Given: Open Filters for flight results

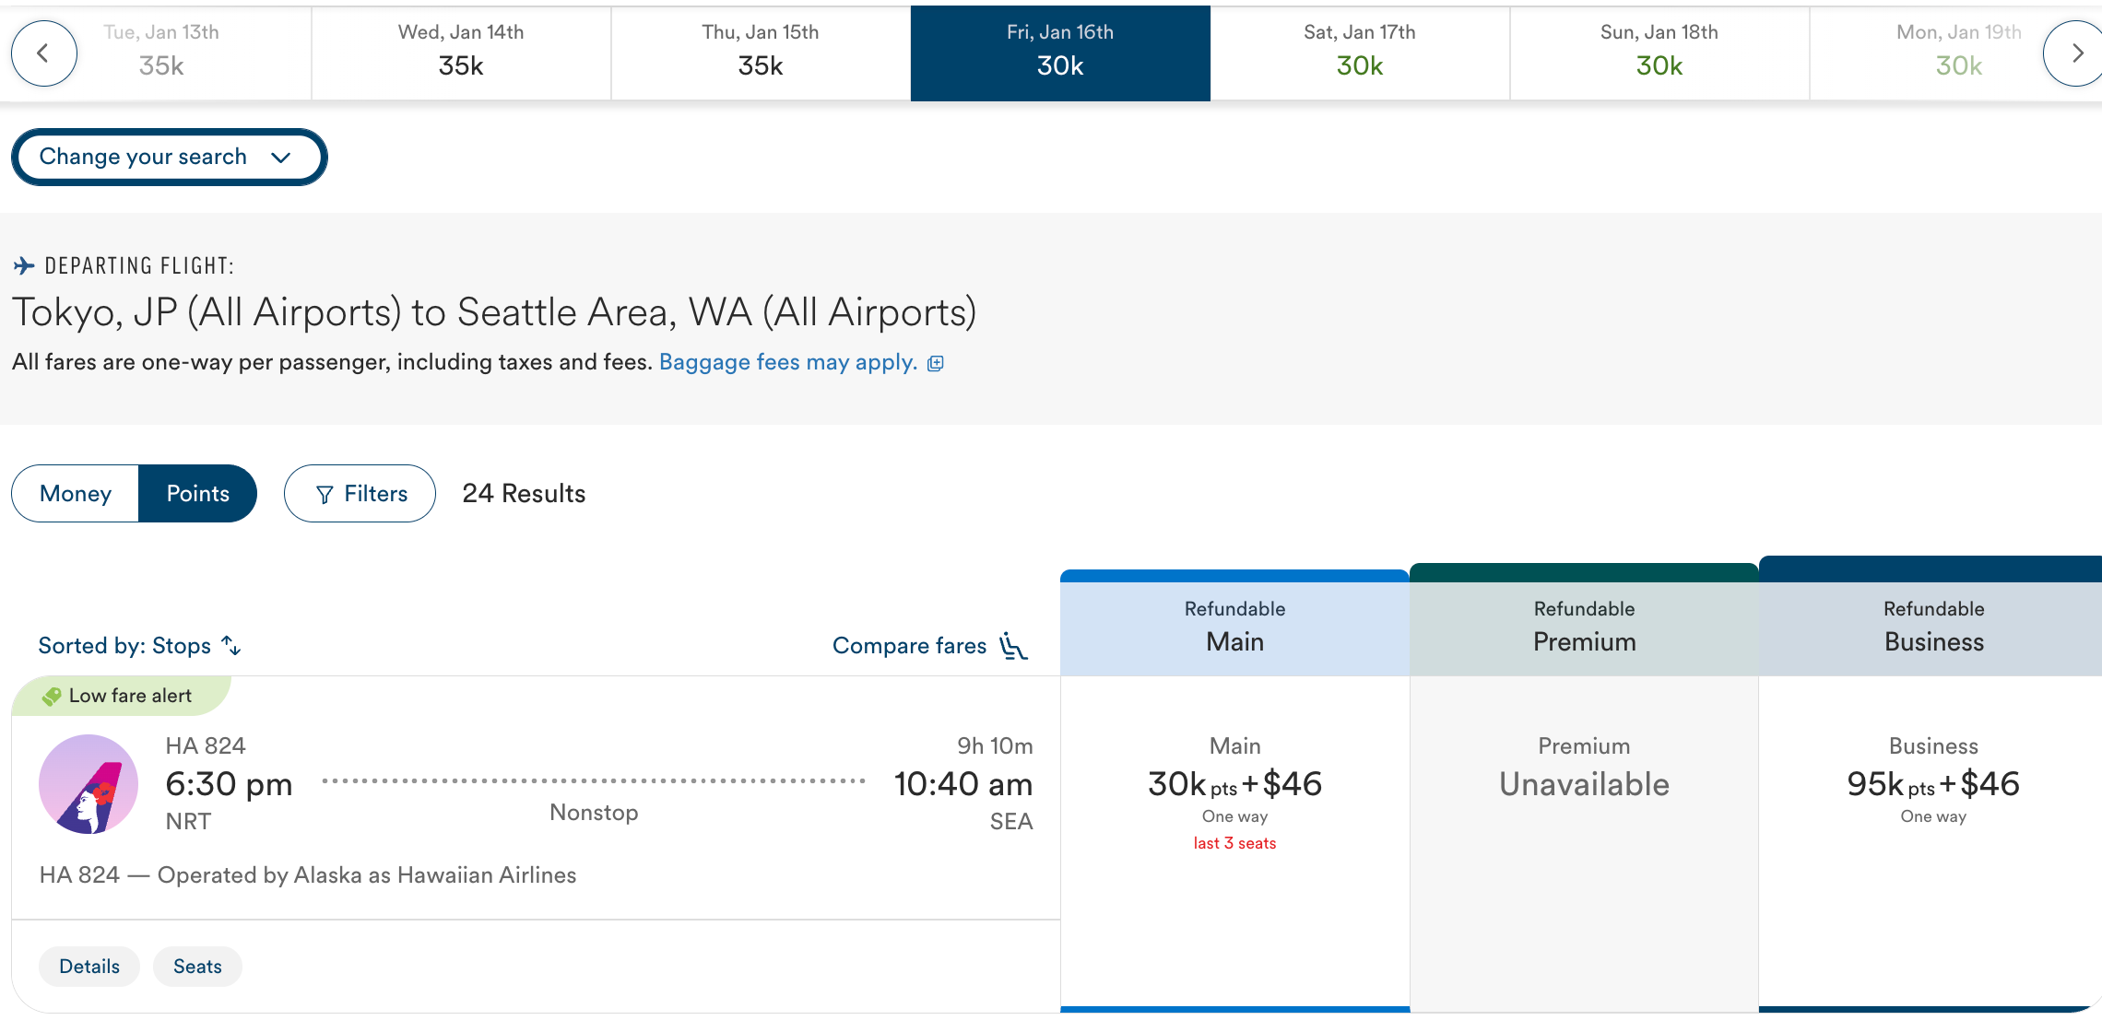Looking at the screenshot, I should pos(360,494).
